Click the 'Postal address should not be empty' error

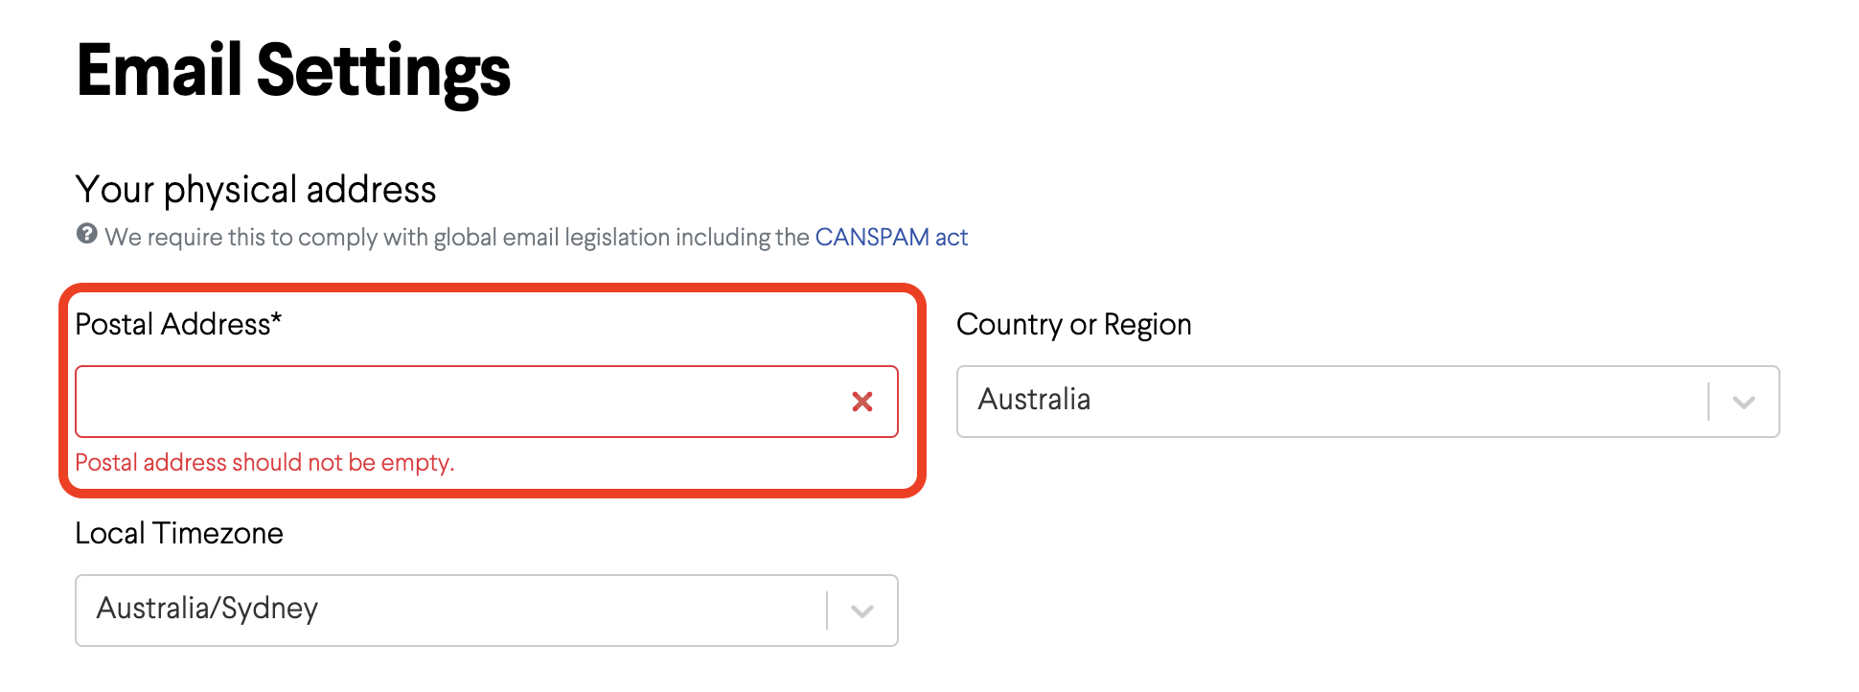click(x=264, y=463)
